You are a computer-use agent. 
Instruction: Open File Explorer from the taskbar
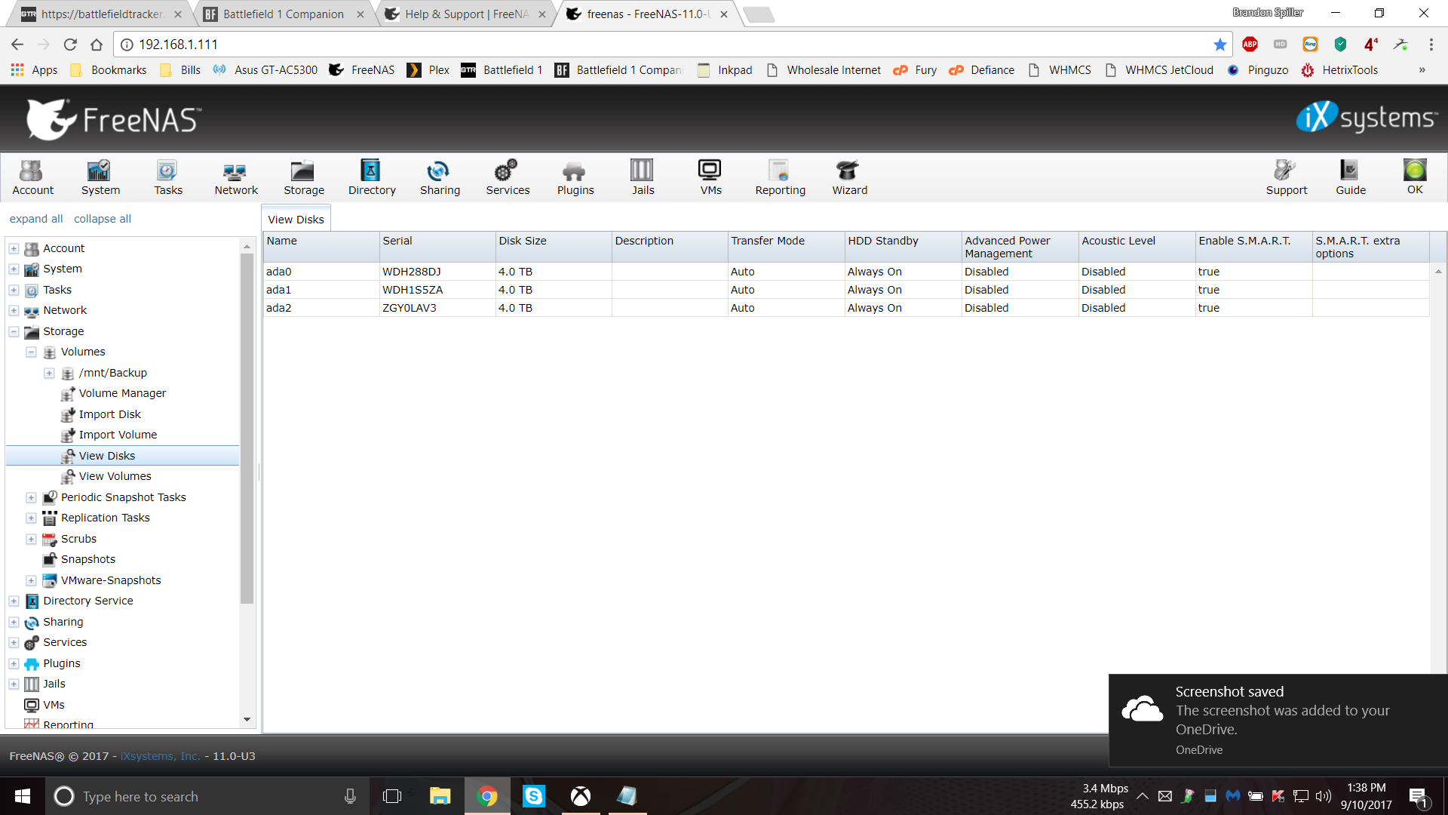[x=440, y=796]
